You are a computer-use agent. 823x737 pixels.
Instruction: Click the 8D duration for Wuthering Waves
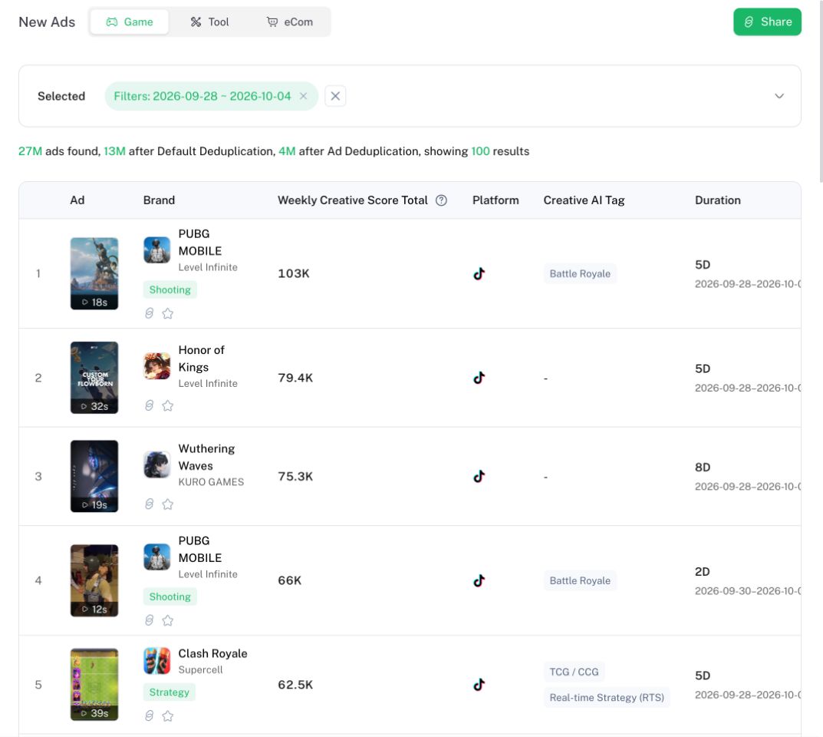tap(703, 468)
